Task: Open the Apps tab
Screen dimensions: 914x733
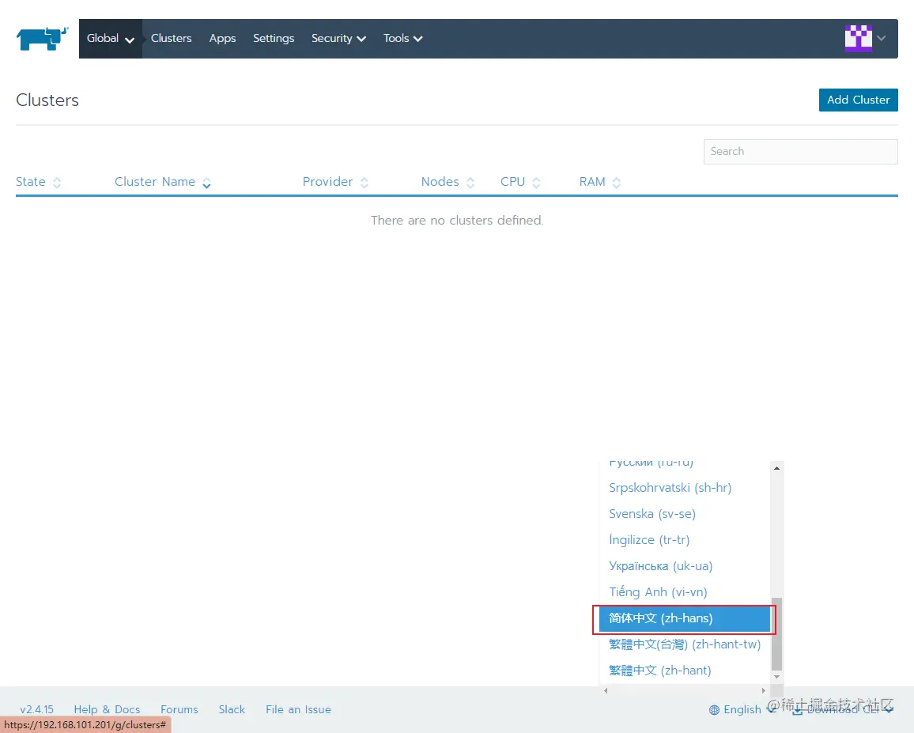Action: point(222,39)
